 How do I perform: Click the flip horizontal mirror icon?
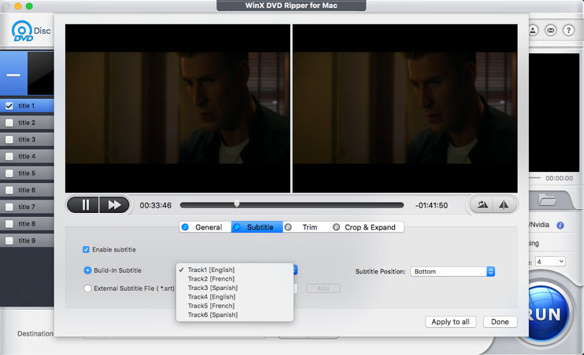(x=504, y=205)
